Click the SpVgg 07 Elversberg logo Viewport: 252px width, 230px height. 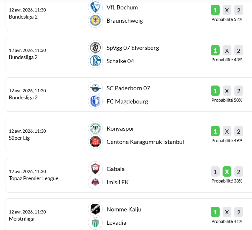pyautogui.click(x=95, y=48)
